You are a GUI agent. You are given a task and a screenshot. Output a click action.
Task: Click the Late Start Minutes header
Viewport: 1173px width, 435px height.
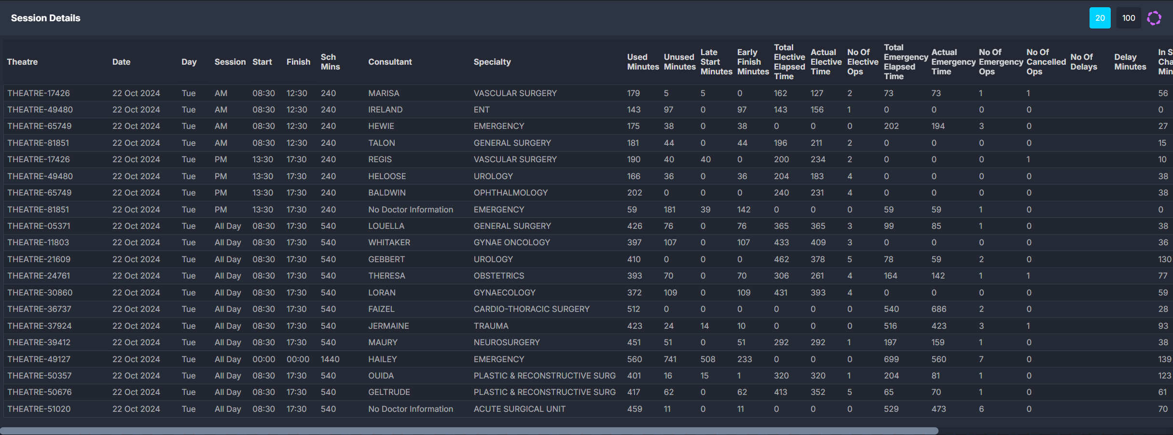[x=716, y=62]
